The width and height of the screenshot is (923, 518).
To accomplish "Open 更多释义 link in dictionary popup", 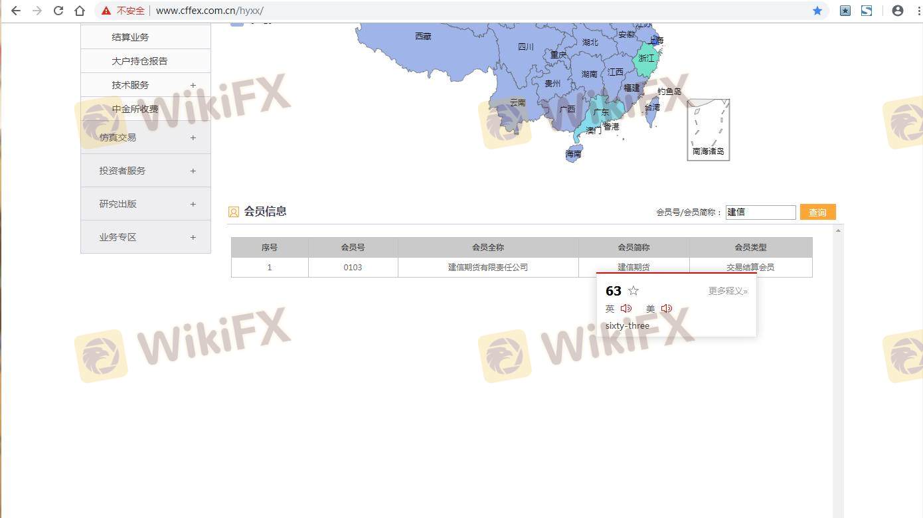I will (x=727, y=291).
